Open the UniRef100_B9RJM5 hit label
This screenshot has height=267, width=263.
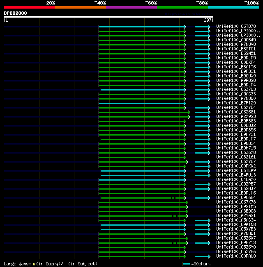[x=236, y=58]
